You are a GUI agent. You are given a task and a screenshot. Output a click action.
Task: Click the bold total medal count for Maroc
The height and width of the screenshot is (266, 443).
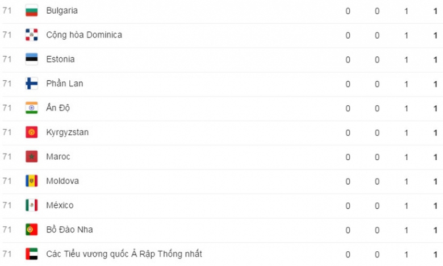[x=435, y=156]
